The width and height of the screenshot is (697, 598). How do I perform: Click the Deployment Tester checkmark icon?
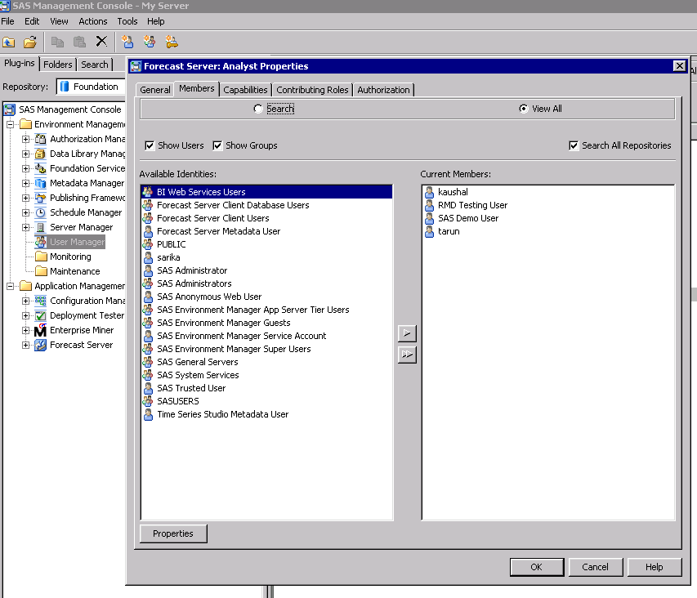coord(40,315)
